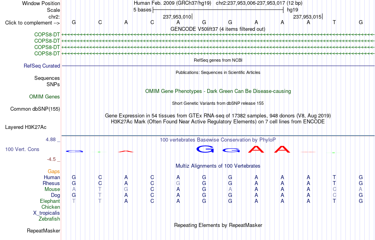Open the OMIM Genes track label

(45, 97)
